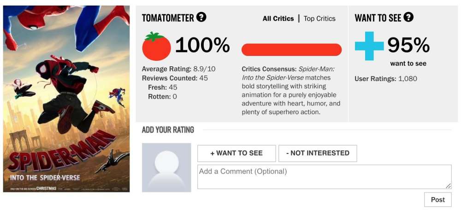Open the Spider-Man movie poster image
Image resolution: width=461 pixels, height=210 pixels.
click(x=66, y=99)
